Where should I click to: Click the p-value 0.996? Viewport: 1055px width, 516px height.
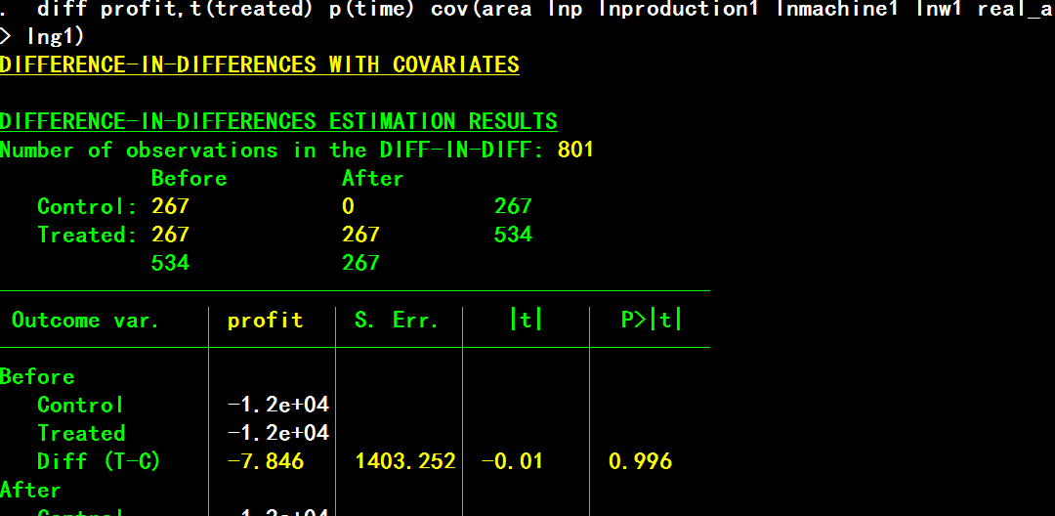pos(640,461)
